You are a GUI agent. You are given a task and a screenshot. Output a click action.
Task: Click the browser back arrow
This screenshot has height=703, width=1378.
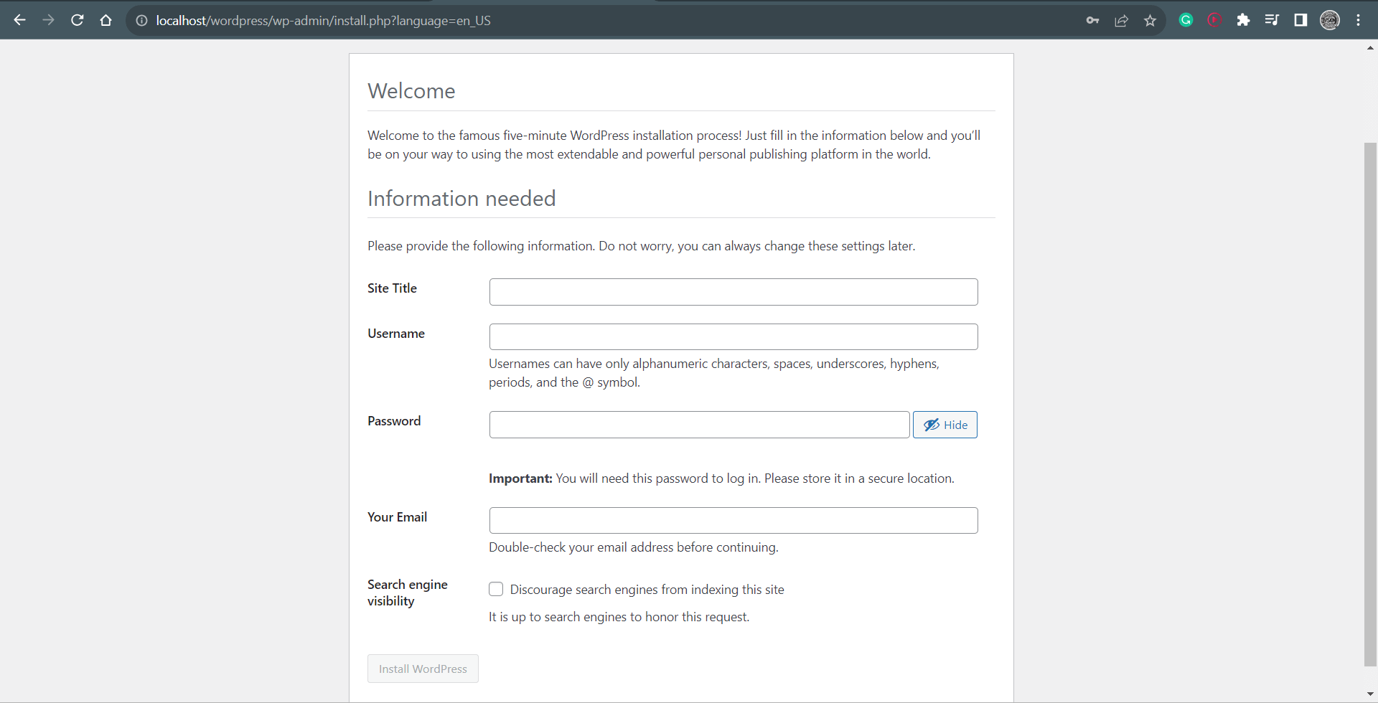coord(19,20)
